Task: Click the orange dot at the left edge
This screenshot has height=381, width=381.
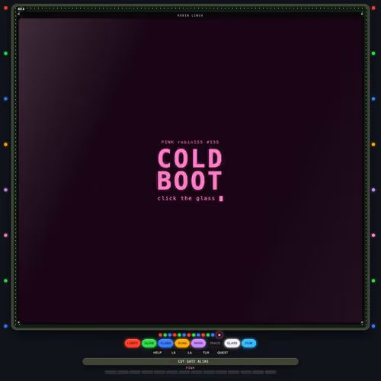Action: [5, 145]
